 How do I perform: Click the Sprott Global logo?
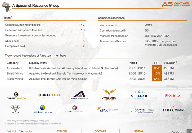coord(142,110)
